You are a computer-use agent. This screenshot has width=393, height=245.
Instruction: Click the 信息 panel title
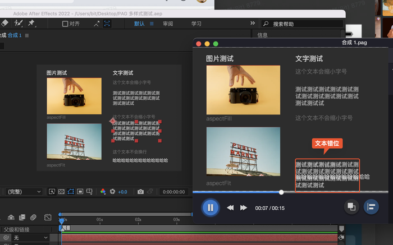262,35
